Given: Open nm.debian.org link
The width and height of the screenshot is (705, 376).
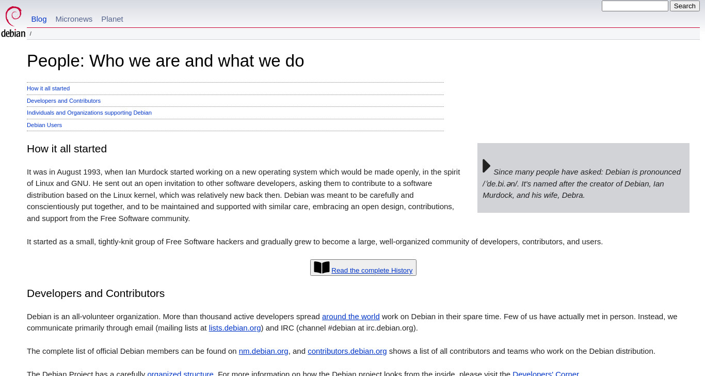Looking at the screenshot, I should [x=263, y=351].
